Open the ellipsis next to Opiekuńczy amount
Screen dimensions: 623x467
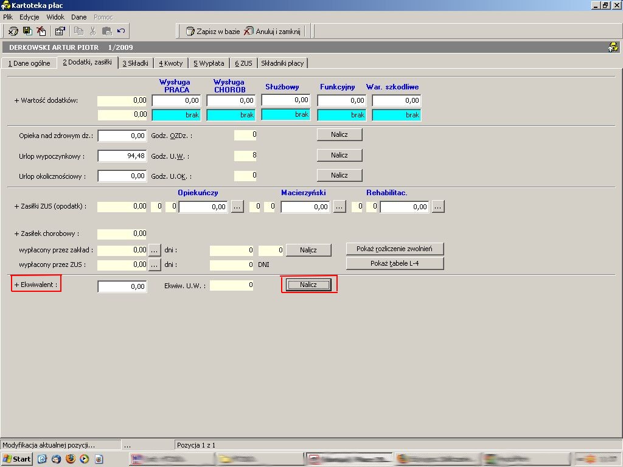[237, 207]
